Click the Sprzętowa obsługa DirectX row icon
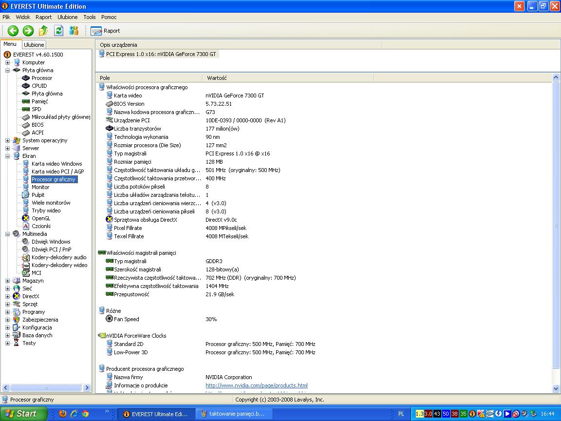This screenshot has width=561, height=421. (x=110, y=219)
